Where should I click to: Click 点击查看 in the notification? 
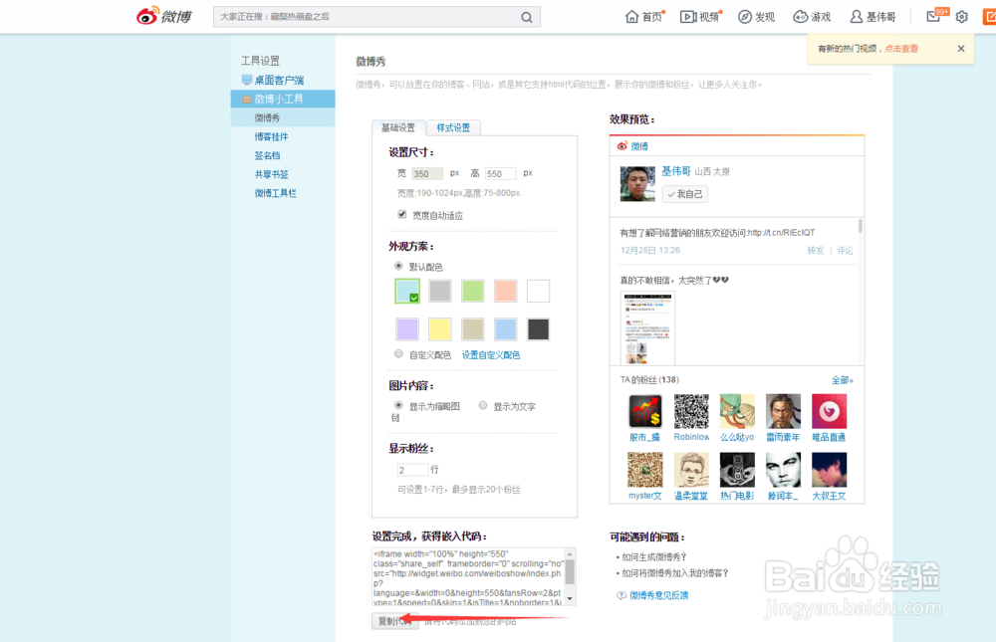point(901,48)
